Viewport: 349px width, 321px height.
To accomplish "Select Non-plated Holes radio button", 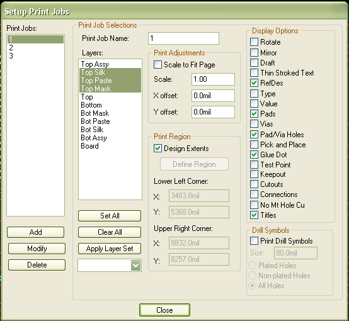I will pos(252,276).
